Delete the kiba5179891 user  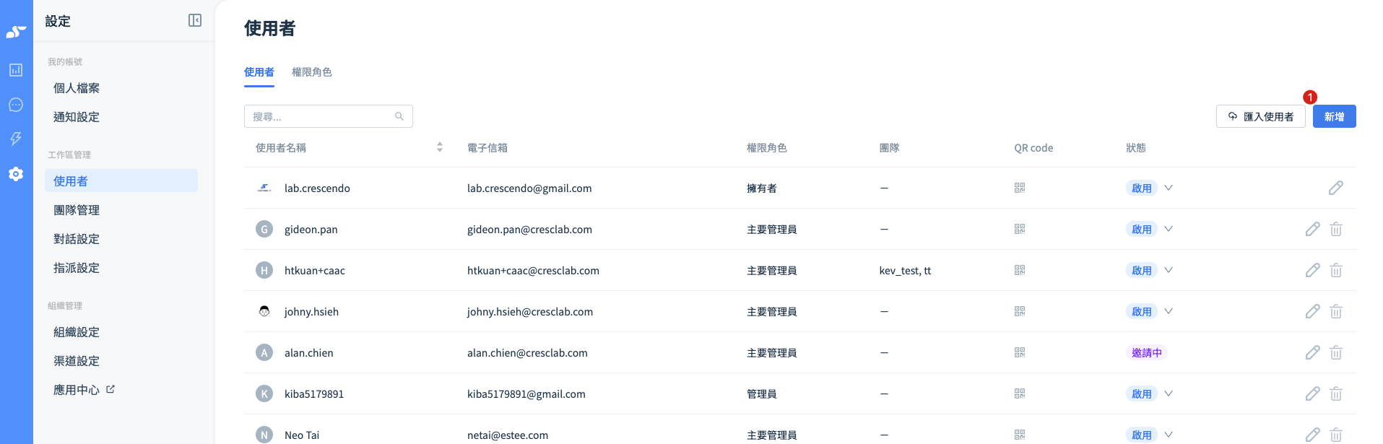tap(1335, 393)
